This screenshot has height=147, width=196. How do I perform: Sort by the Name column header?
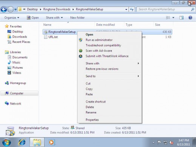(69, 24)
